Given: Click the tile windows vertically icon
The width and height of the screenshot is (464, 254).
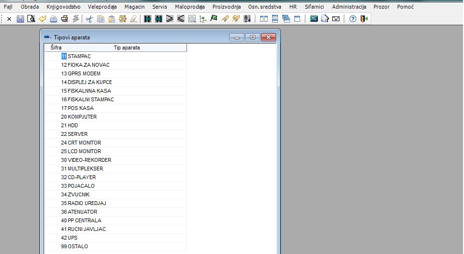Looking at the screenshot, I should 264,19.
